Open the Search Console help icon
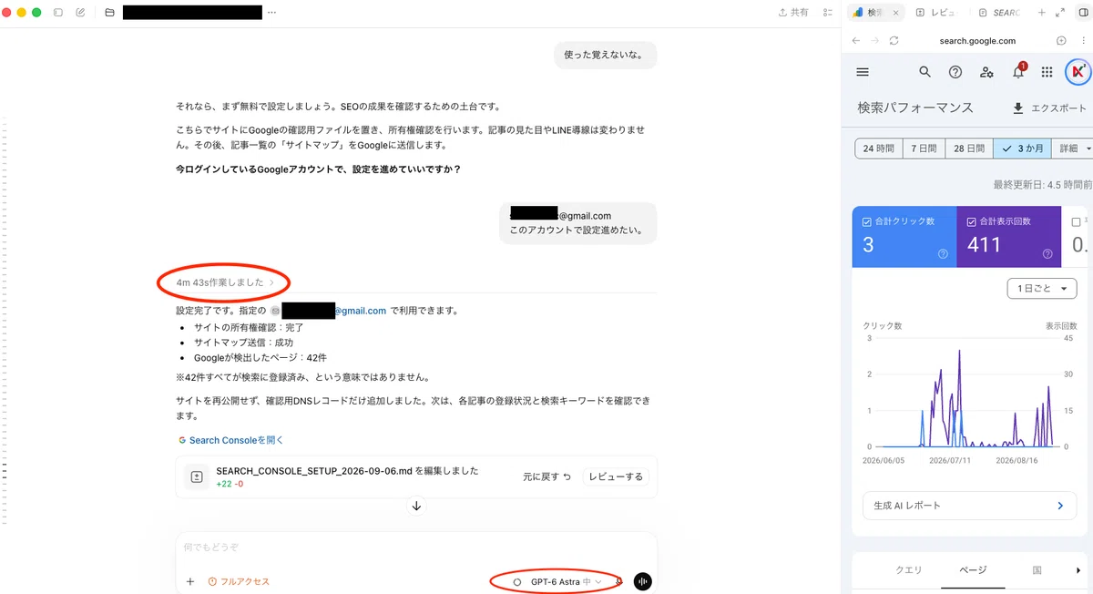 pyautogui.click(x=955, y=72)
